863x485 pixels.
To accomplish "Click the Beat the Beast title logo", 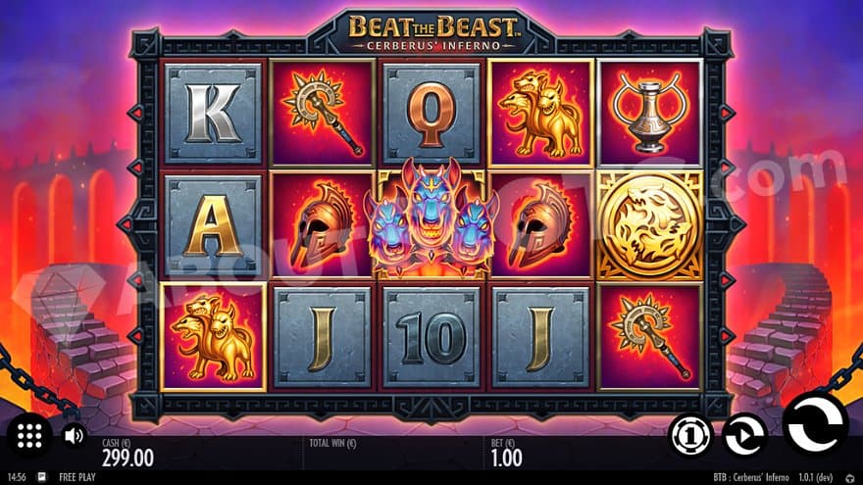I will (433, 32).
